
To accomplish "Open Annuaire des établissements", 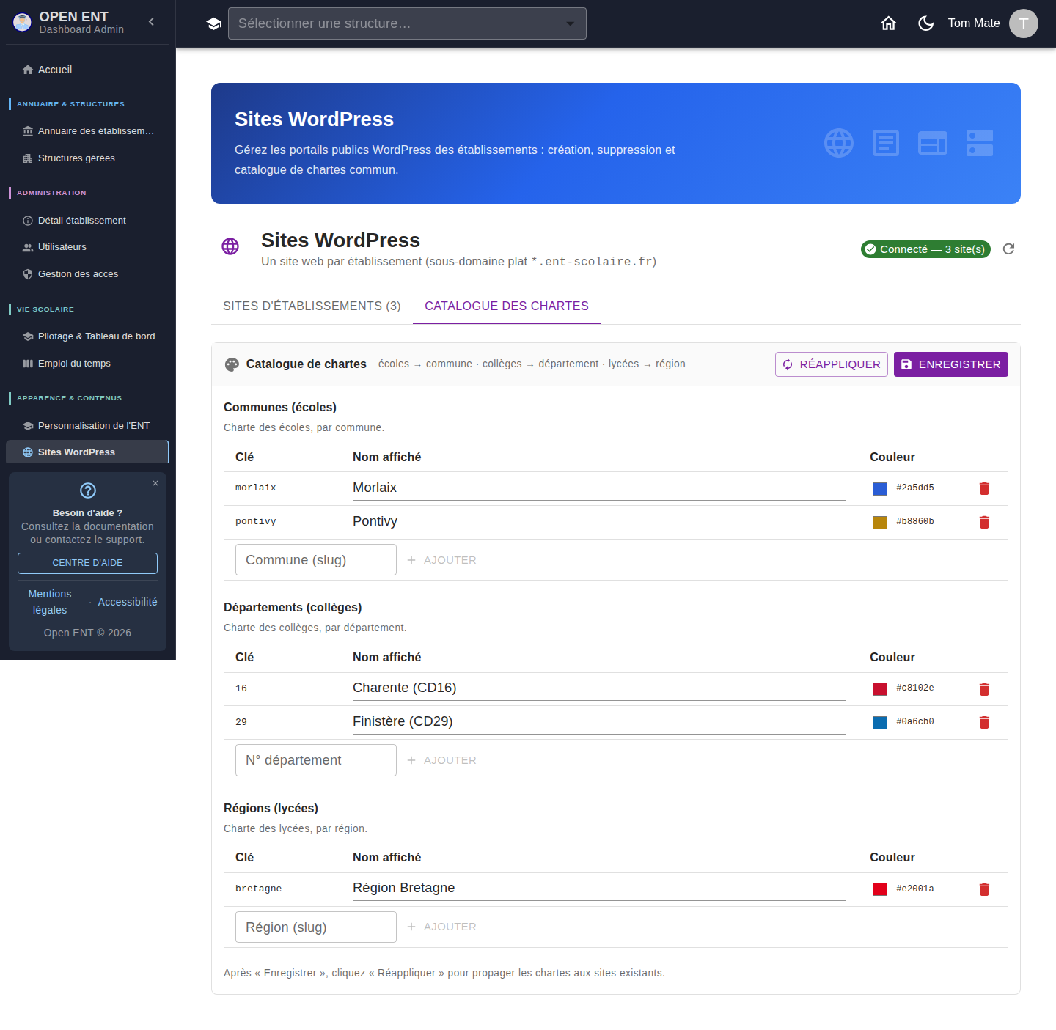I will pyautogui.click(x=87, y=131).
